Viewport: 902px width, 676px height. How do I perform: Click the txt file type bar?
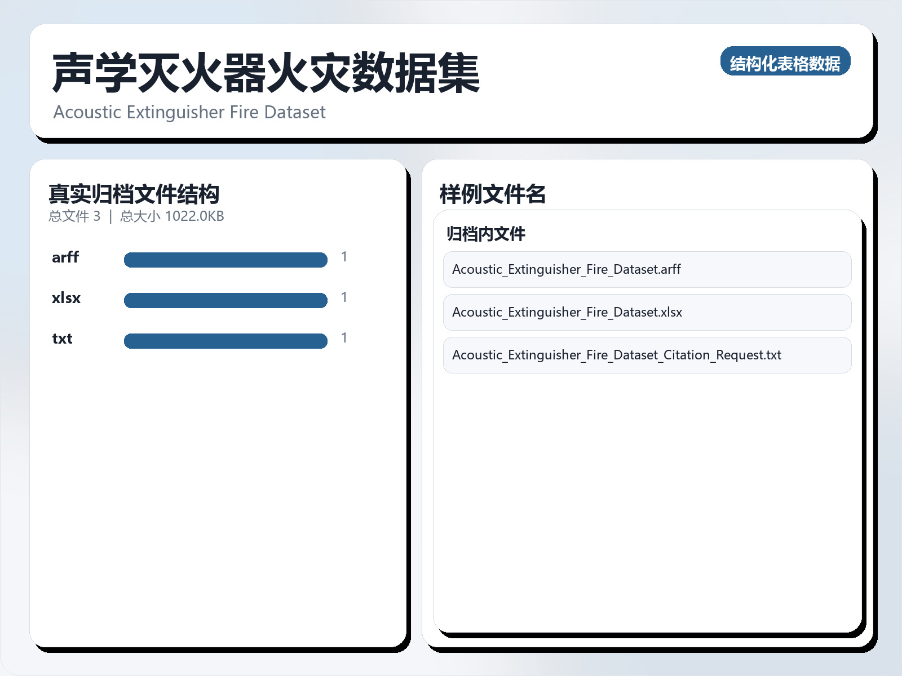[x=225, y=341]
